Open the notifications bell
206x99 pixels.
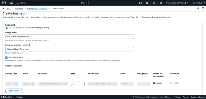[147, 3]
